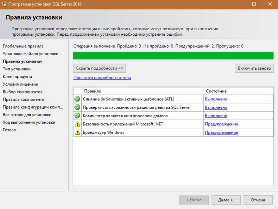Collapse details with Скрыть подробности button
The height and width of the screenshot is (209, 278).
click(99, 68)
